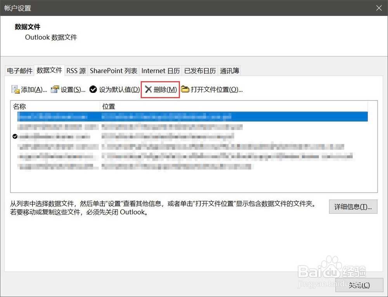The width and height of the screenshot is (388, 297).
Task: Select the 数据文件 tab
Action: pyautogui.click(x=49, y=70)
